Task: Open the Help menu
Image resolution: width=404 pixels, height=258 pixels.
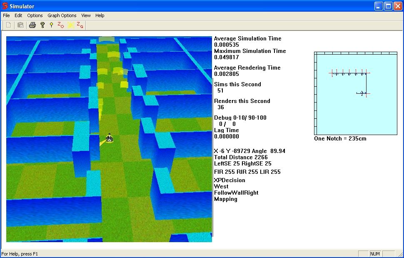Action: [100, 15]
